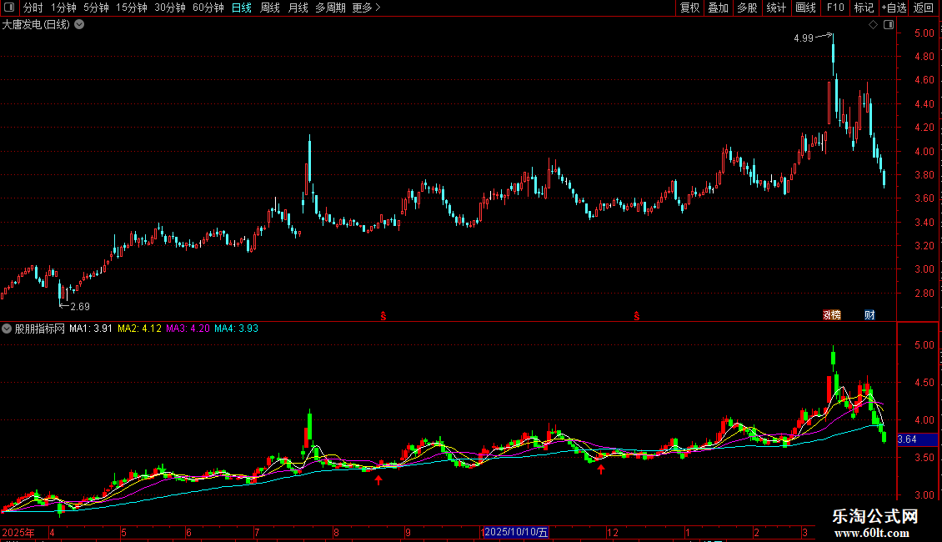Image resolution: width=942 pixels, height=542 pixels.
Task: Click the 2.69 low price label
Action: coord(80,307)
